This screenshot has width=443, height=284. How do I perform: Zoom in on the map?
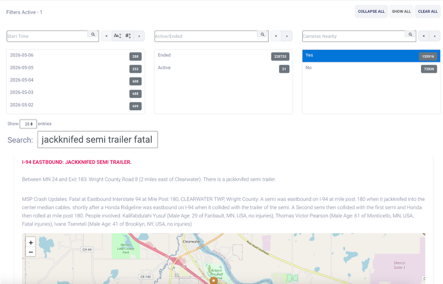(31, 242)
